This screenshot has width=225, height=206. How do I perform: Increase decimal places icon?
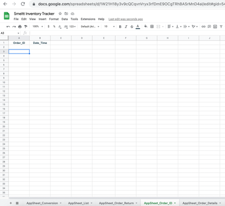coord(66,26)
